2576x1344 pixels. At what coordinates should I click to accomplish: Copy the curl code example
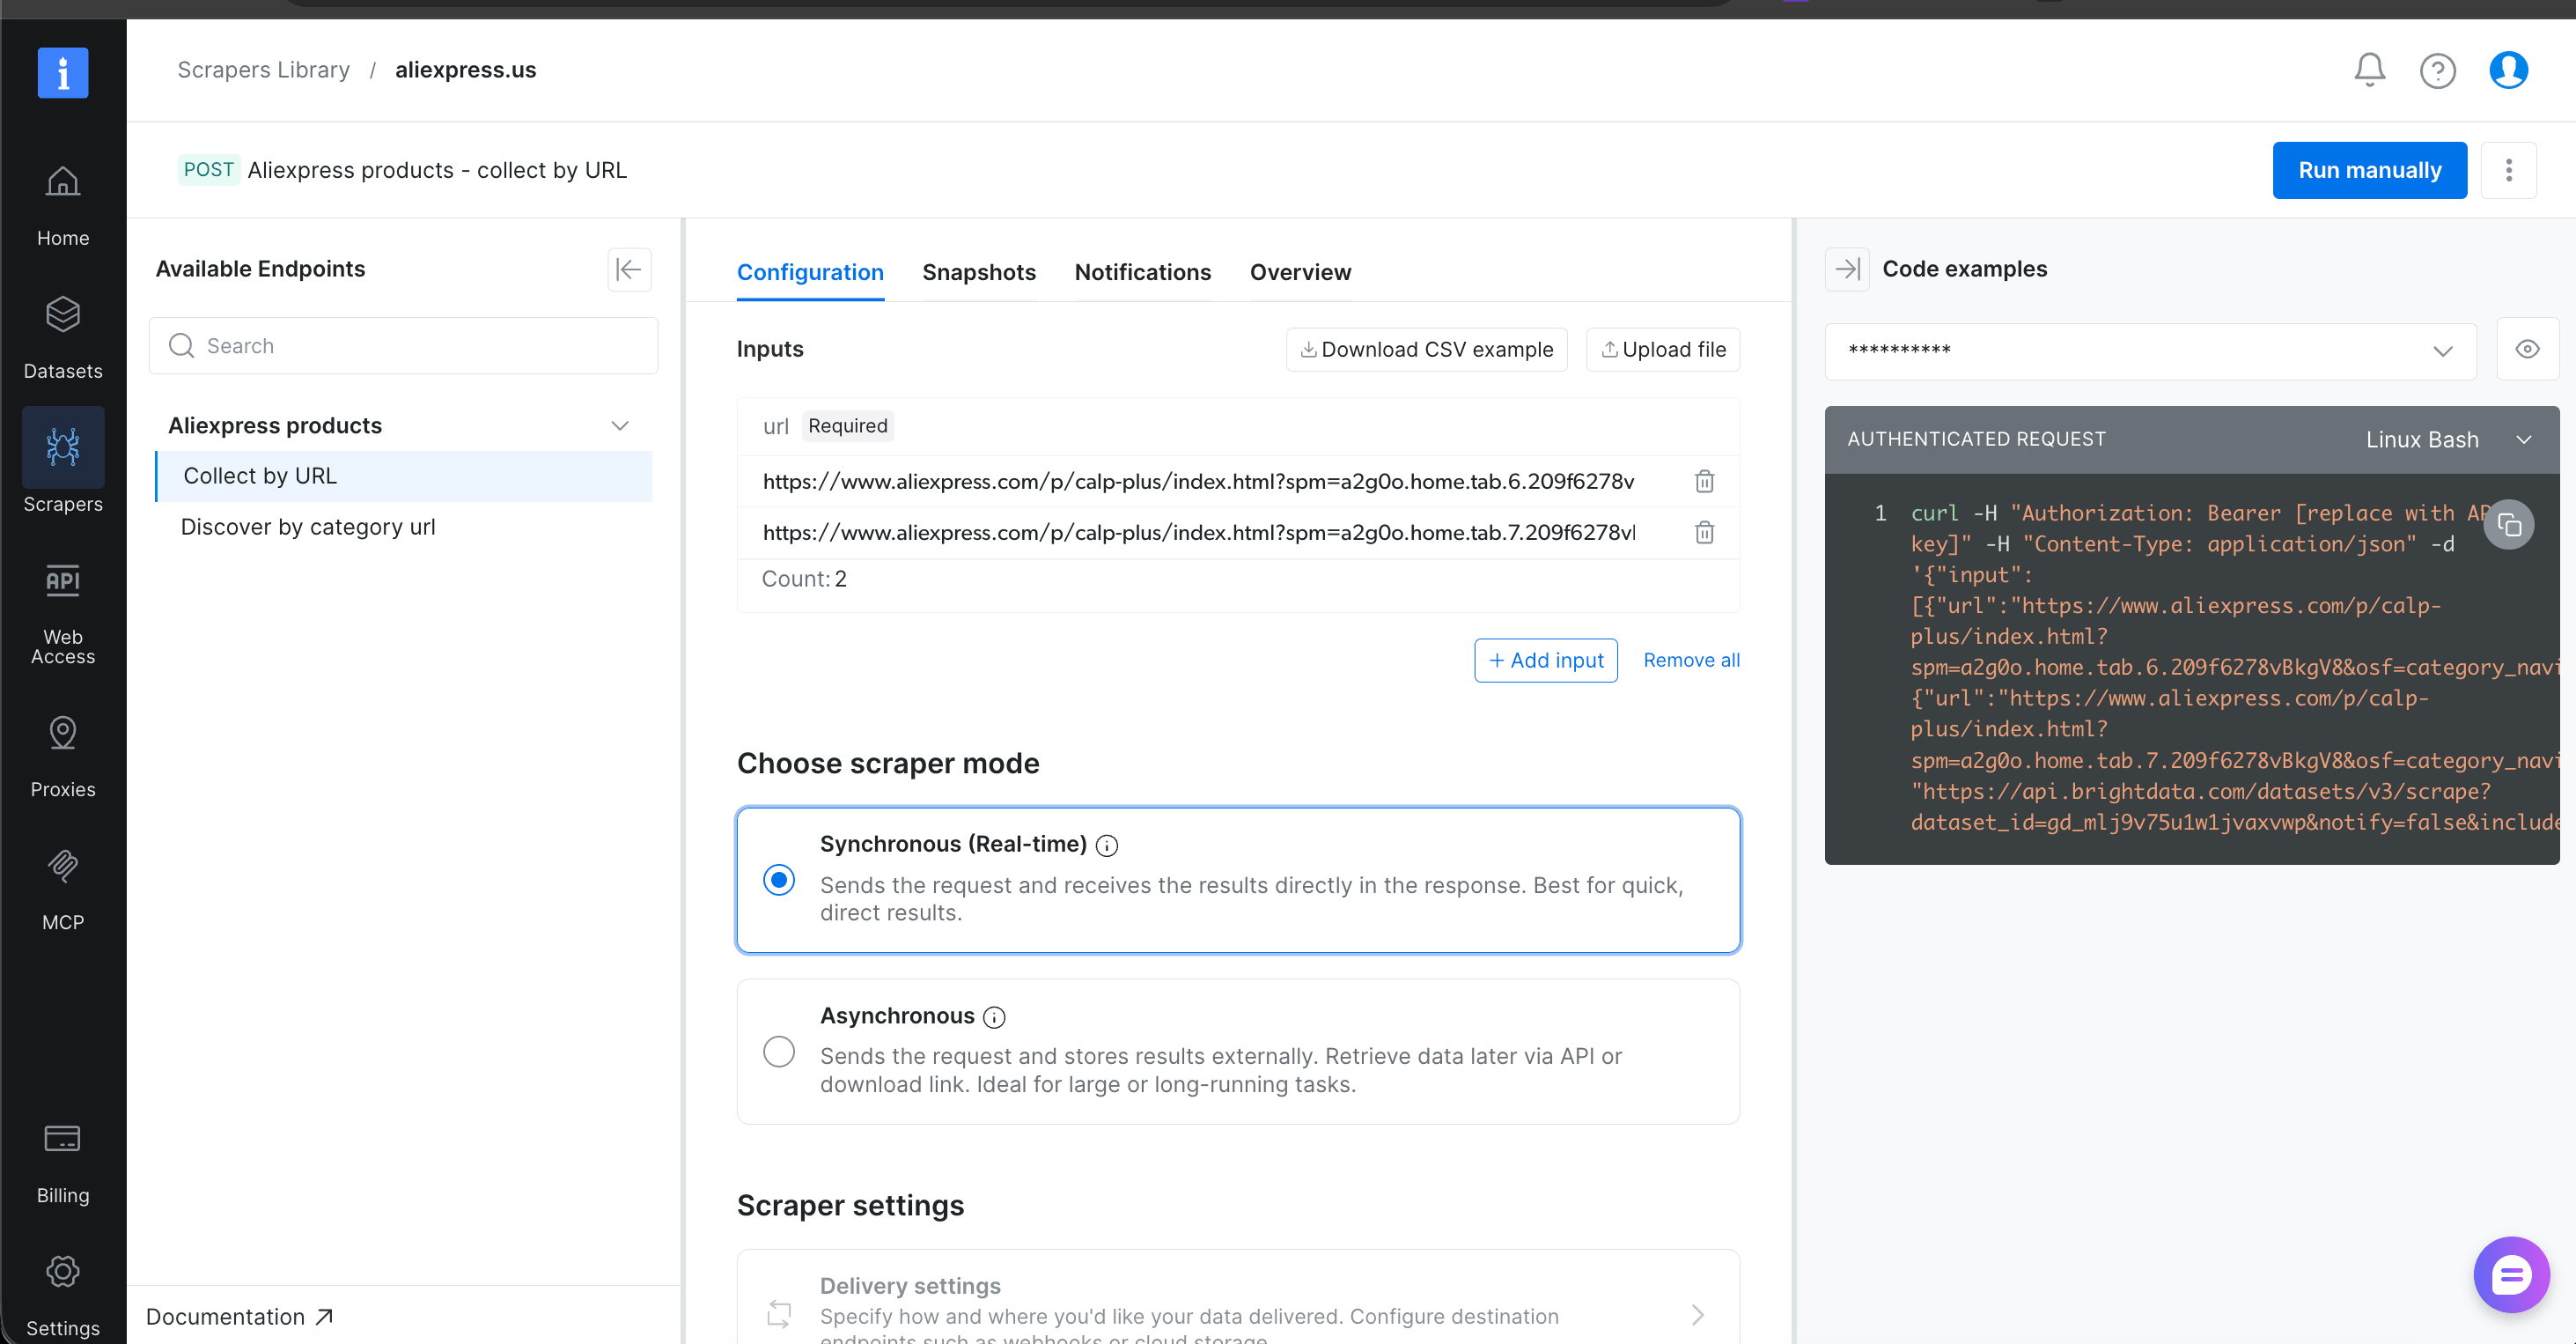[x=2509, y=524]
